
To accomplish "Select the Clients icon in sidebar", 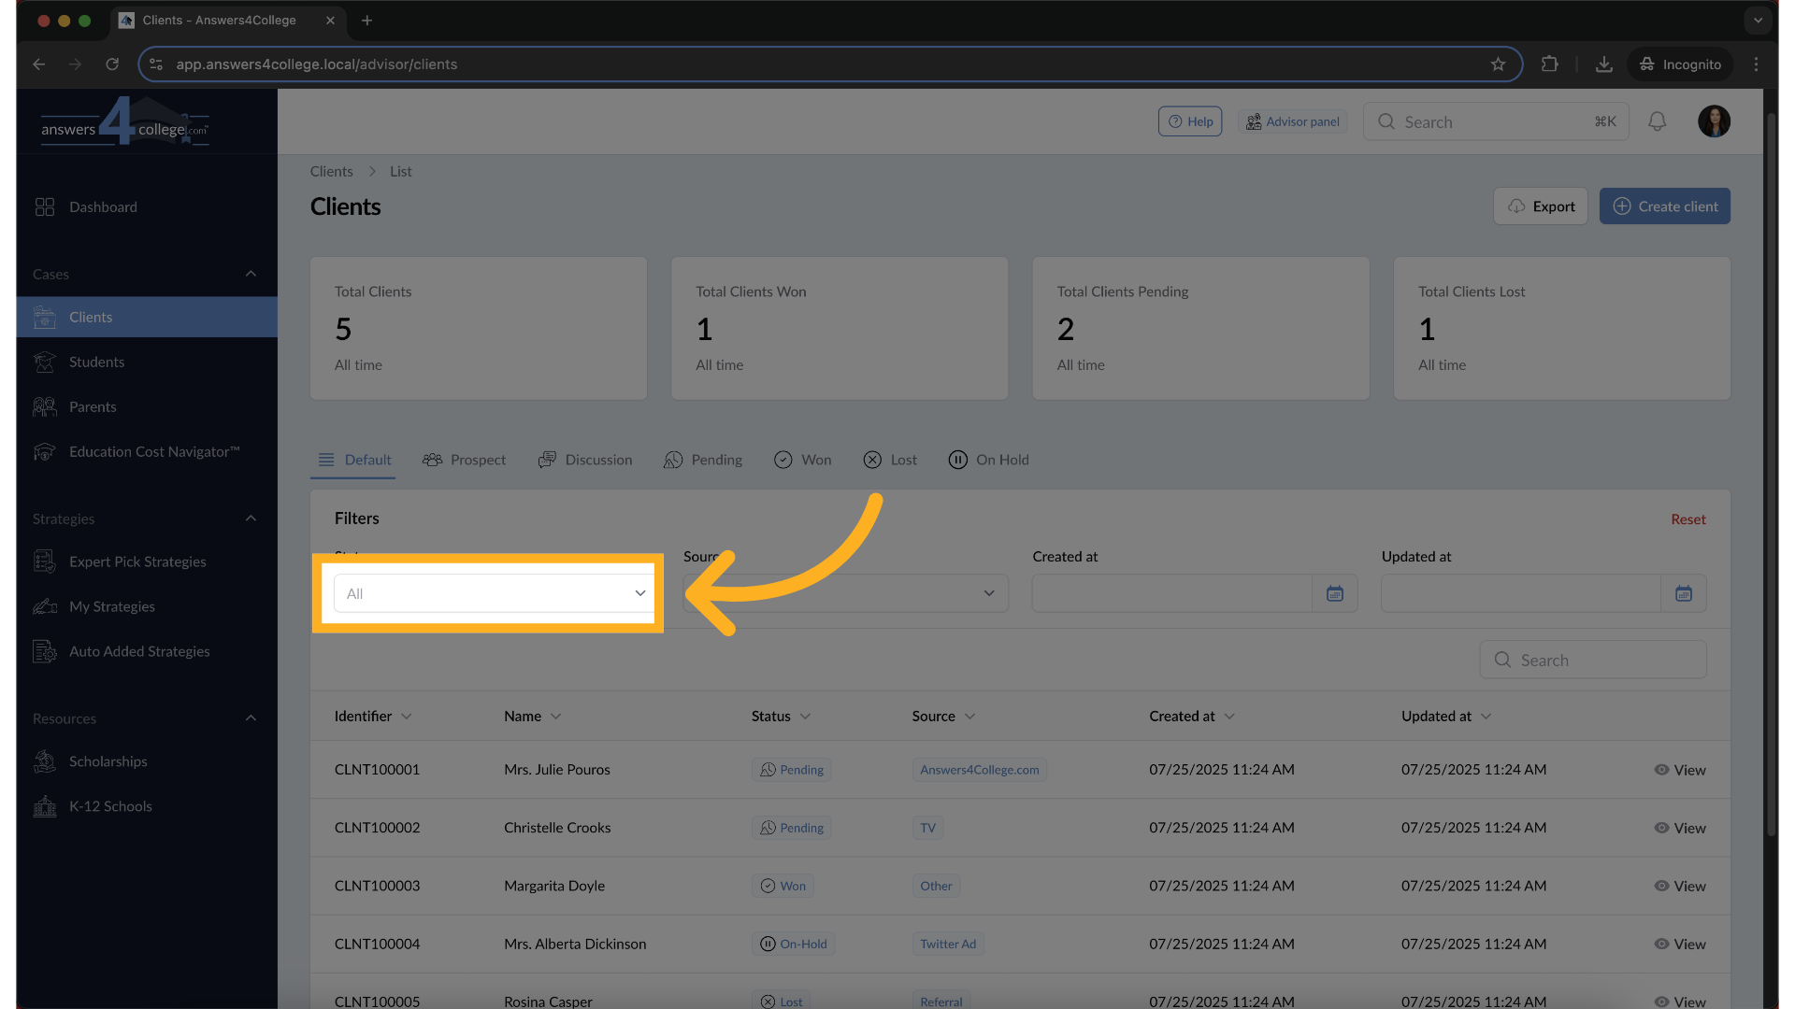I will [44, 317].
